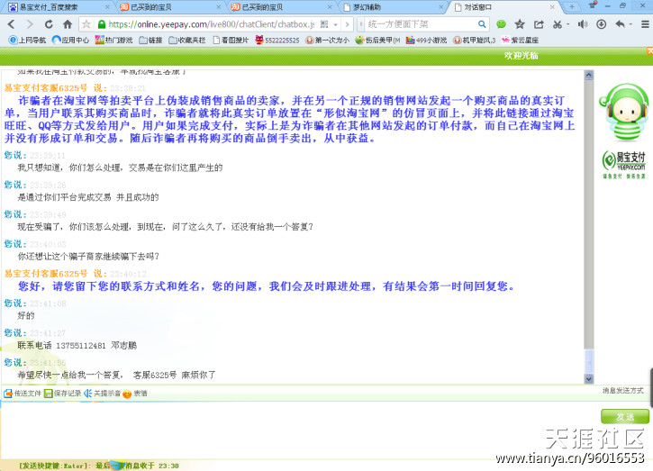Go back with the browser back arrow
This screenshot has height=471, width=653.
tap(11, 24)
